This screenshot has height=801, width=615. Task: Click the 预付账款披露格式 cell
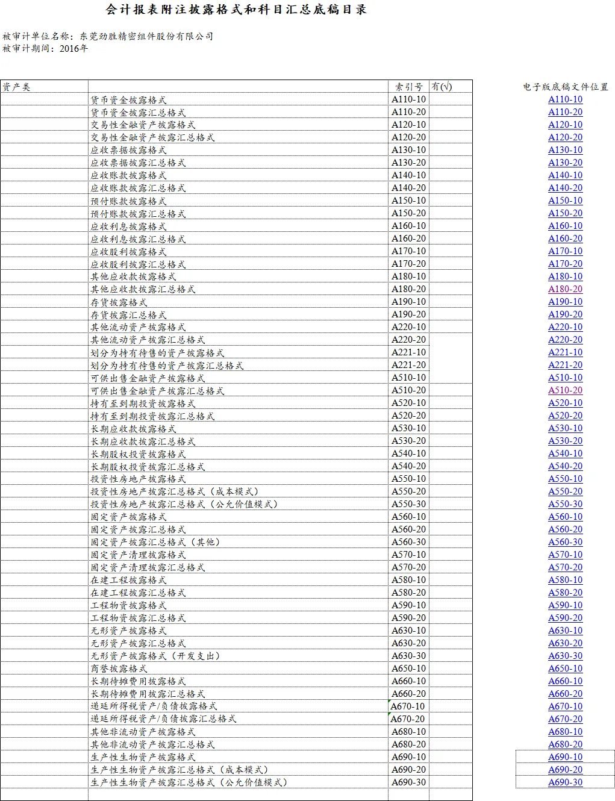coord(238,201)
